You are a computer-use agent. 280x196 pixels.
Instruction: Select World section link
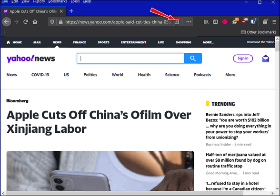coord(117,75)
